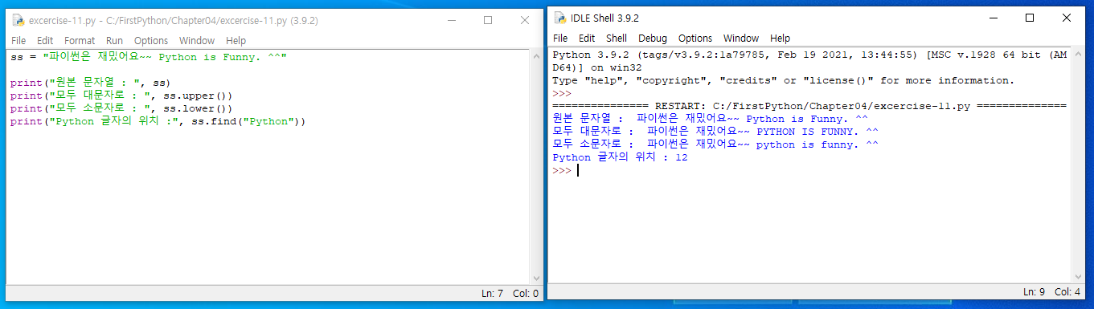Close the excercise-11.py editor window
The width and height of the screenshot is (1094, 309).
point(525,20)
